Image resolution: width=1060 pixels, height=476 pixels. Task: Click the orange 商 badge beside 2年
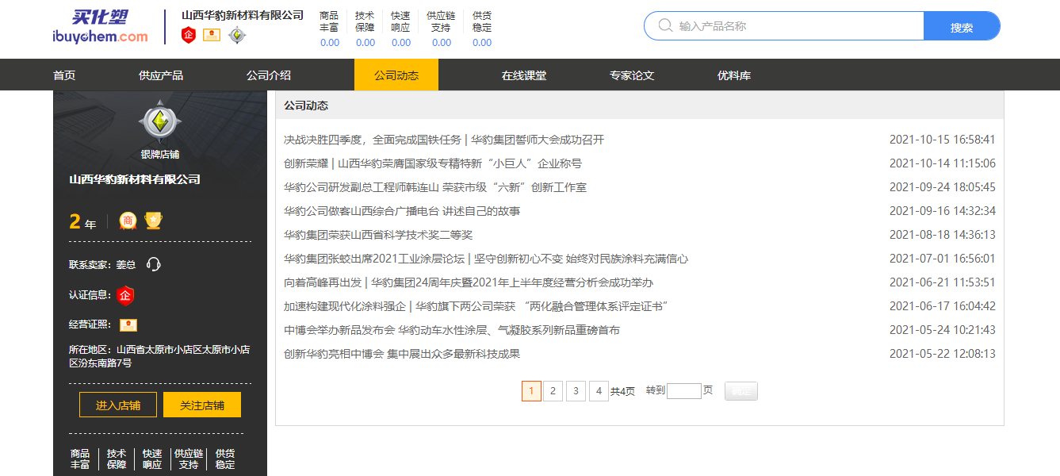(128, 221)
